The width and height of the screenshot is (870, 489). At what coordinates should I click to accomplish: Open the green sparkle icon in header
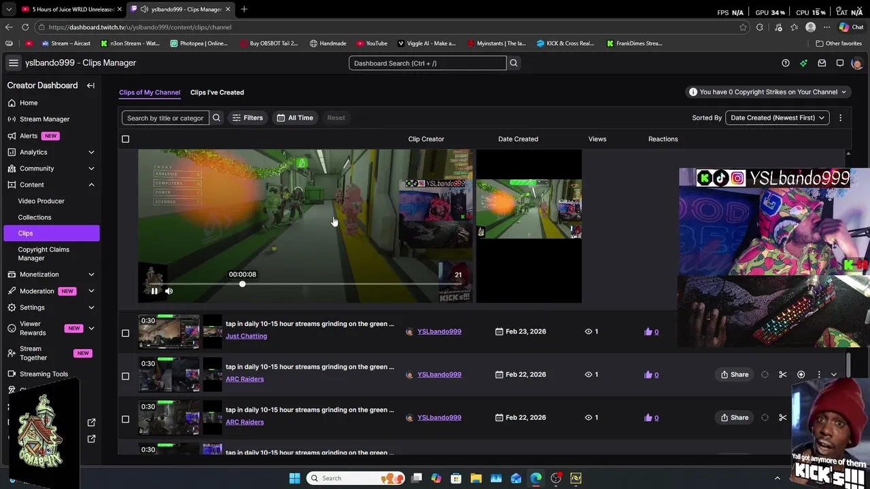click(x=803, y=63)
